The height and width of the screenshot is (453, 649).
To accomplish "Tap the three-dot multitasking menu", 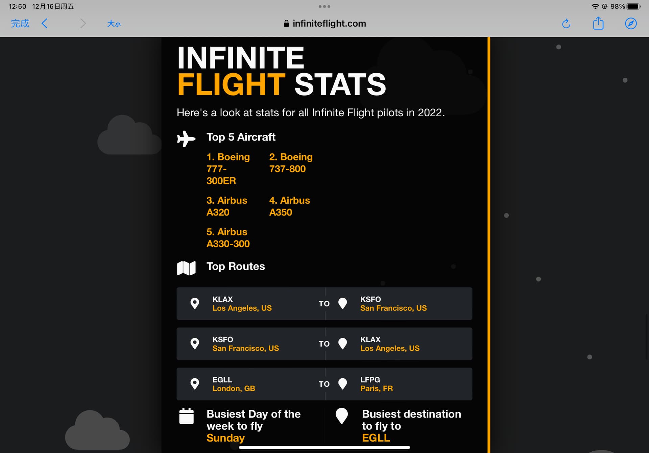I will tap(324, 6).
